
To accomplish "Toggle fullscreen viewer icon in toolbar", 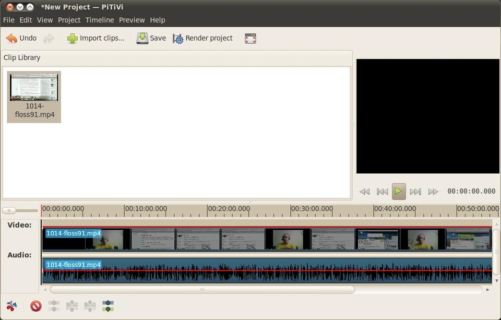I will pos(250,38).
